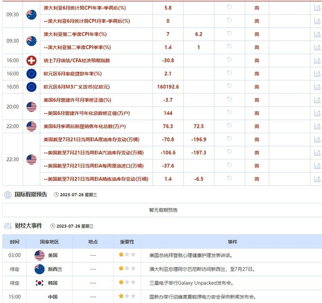
Task: Click forecast value -196.9
Action: (199, 140)
